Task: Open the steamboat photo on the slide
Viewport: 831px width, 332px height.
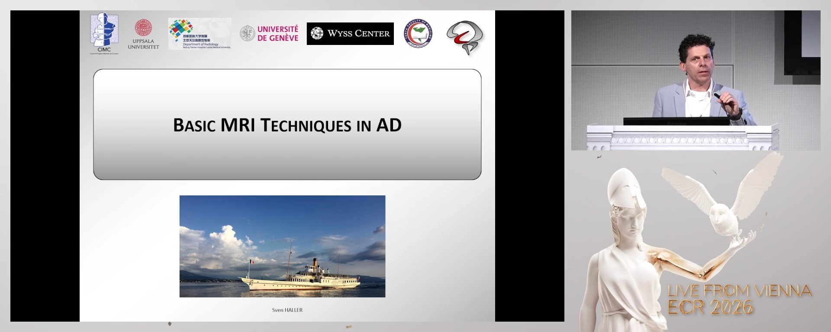Action: tap(282, 246)
